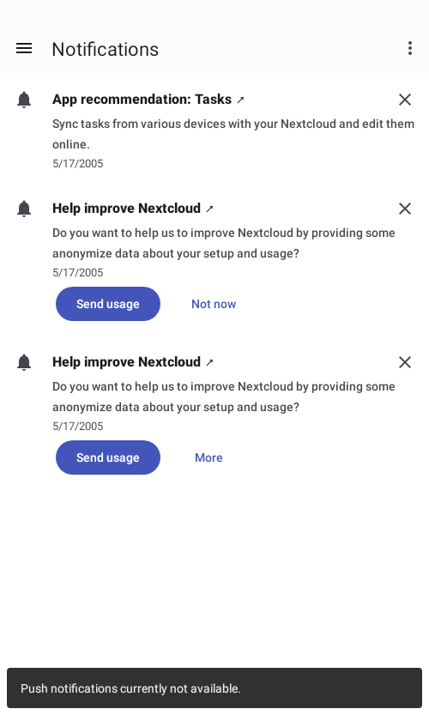Dismiss the first Help improve Nextcloud notification
429x715 pixels.
(405, 209)
